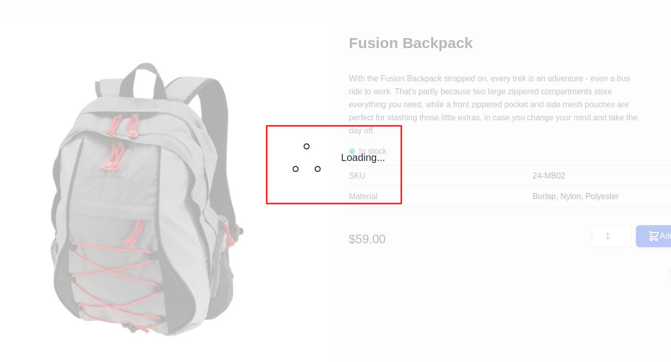Select the Fusion Backpack title heading
The height and width of the screenshot is (362, 671).
click(410, 43)
